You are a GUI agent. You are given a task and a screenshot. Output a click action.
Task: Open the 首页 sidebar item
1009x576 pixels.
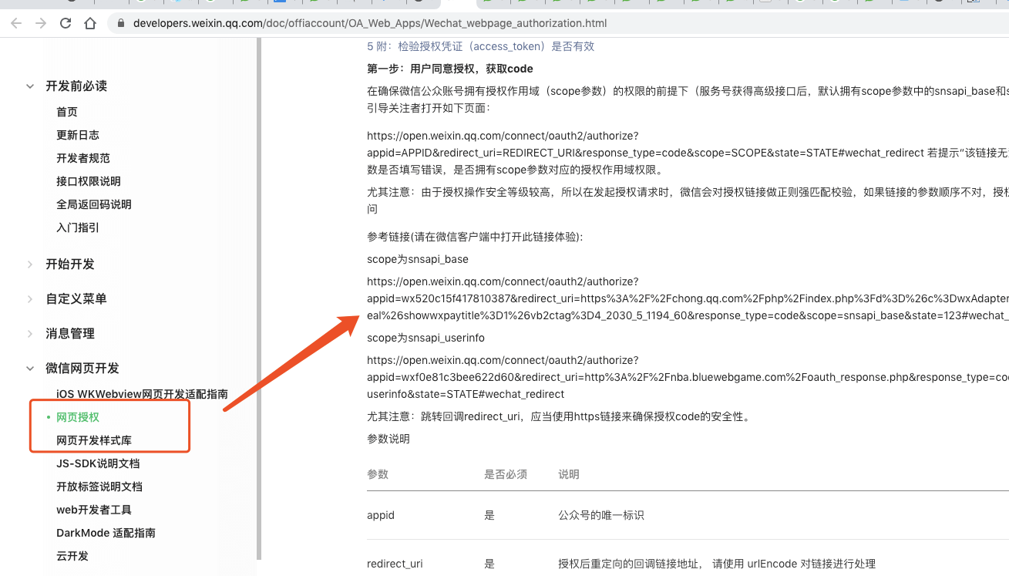tap(67, 112)
